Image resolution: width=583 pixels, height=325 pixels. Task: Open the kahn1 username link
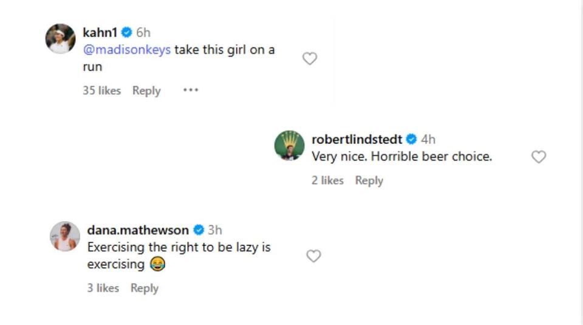pos(100,32)
